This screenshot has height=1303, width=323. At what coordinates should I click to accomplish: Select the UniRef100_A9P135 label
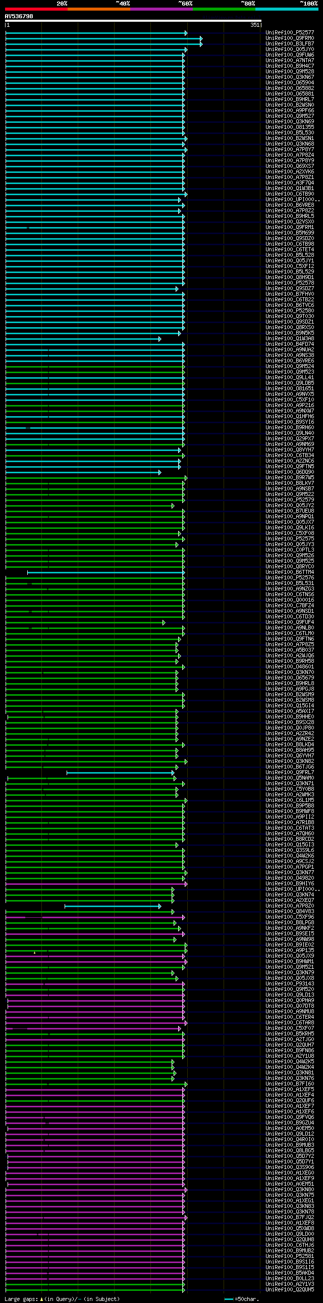[x=290, y=951]
